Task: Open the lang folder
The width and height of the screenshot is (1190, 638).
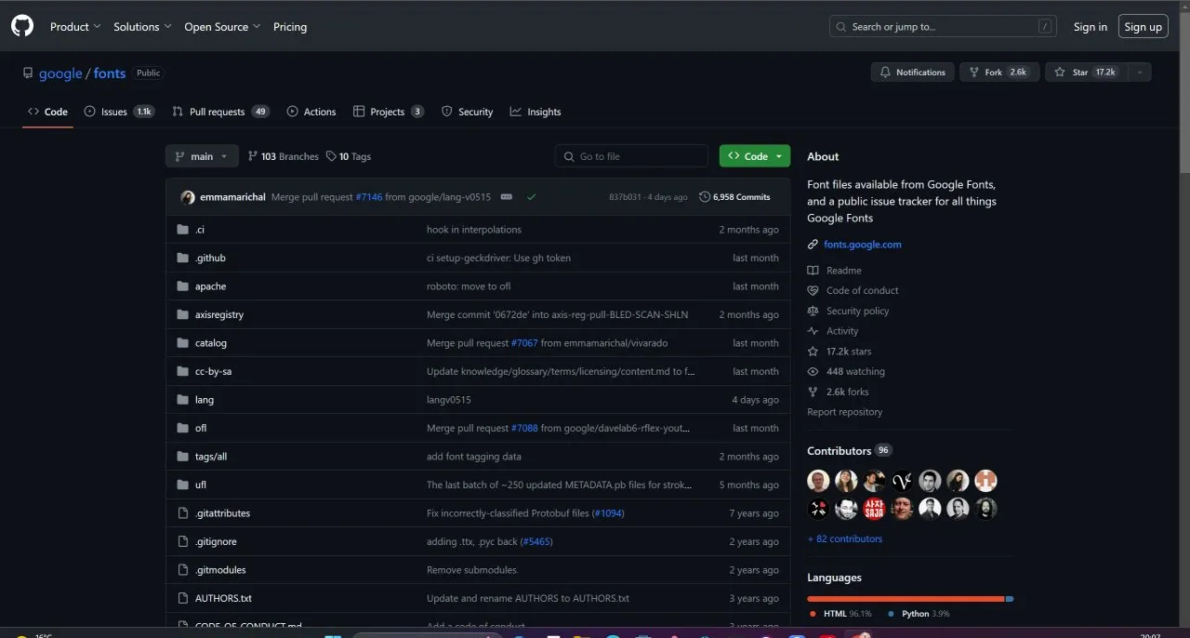Action: click(205, 400)
